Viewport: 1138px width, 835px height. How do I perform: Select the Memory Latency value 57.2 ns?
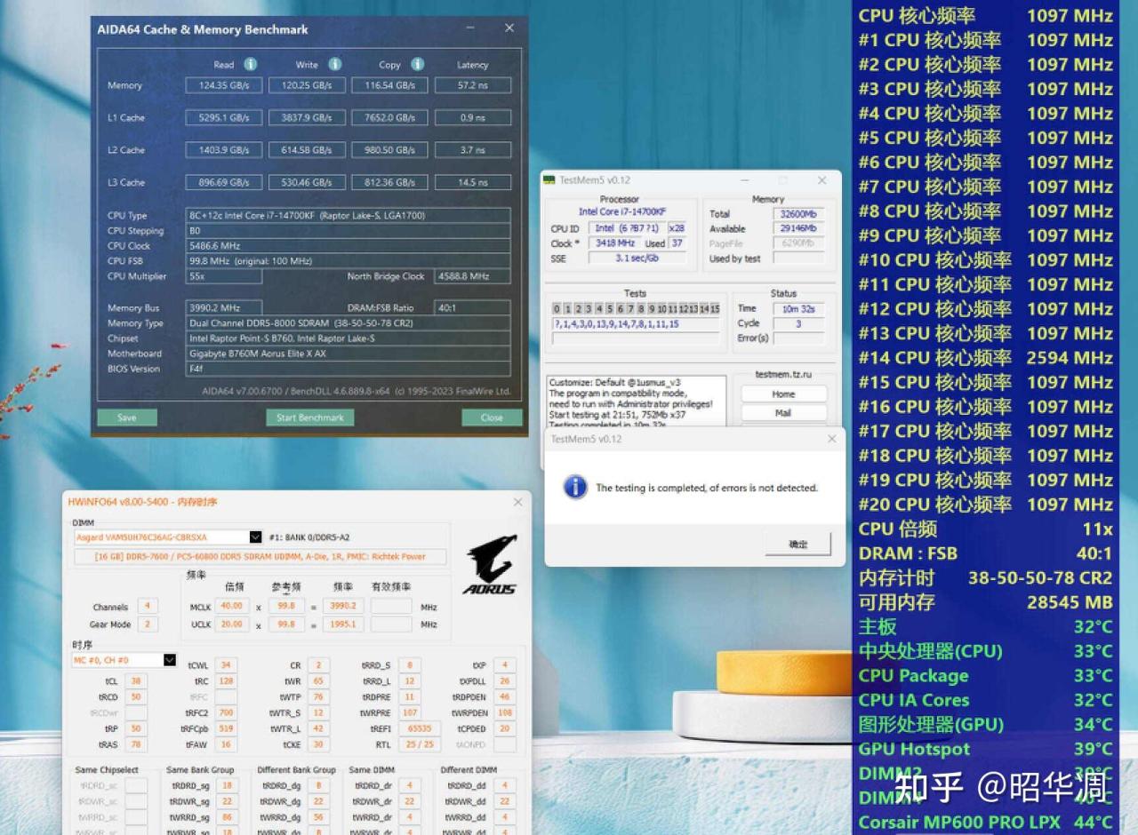pyautogui.click(x=473, y=85)
